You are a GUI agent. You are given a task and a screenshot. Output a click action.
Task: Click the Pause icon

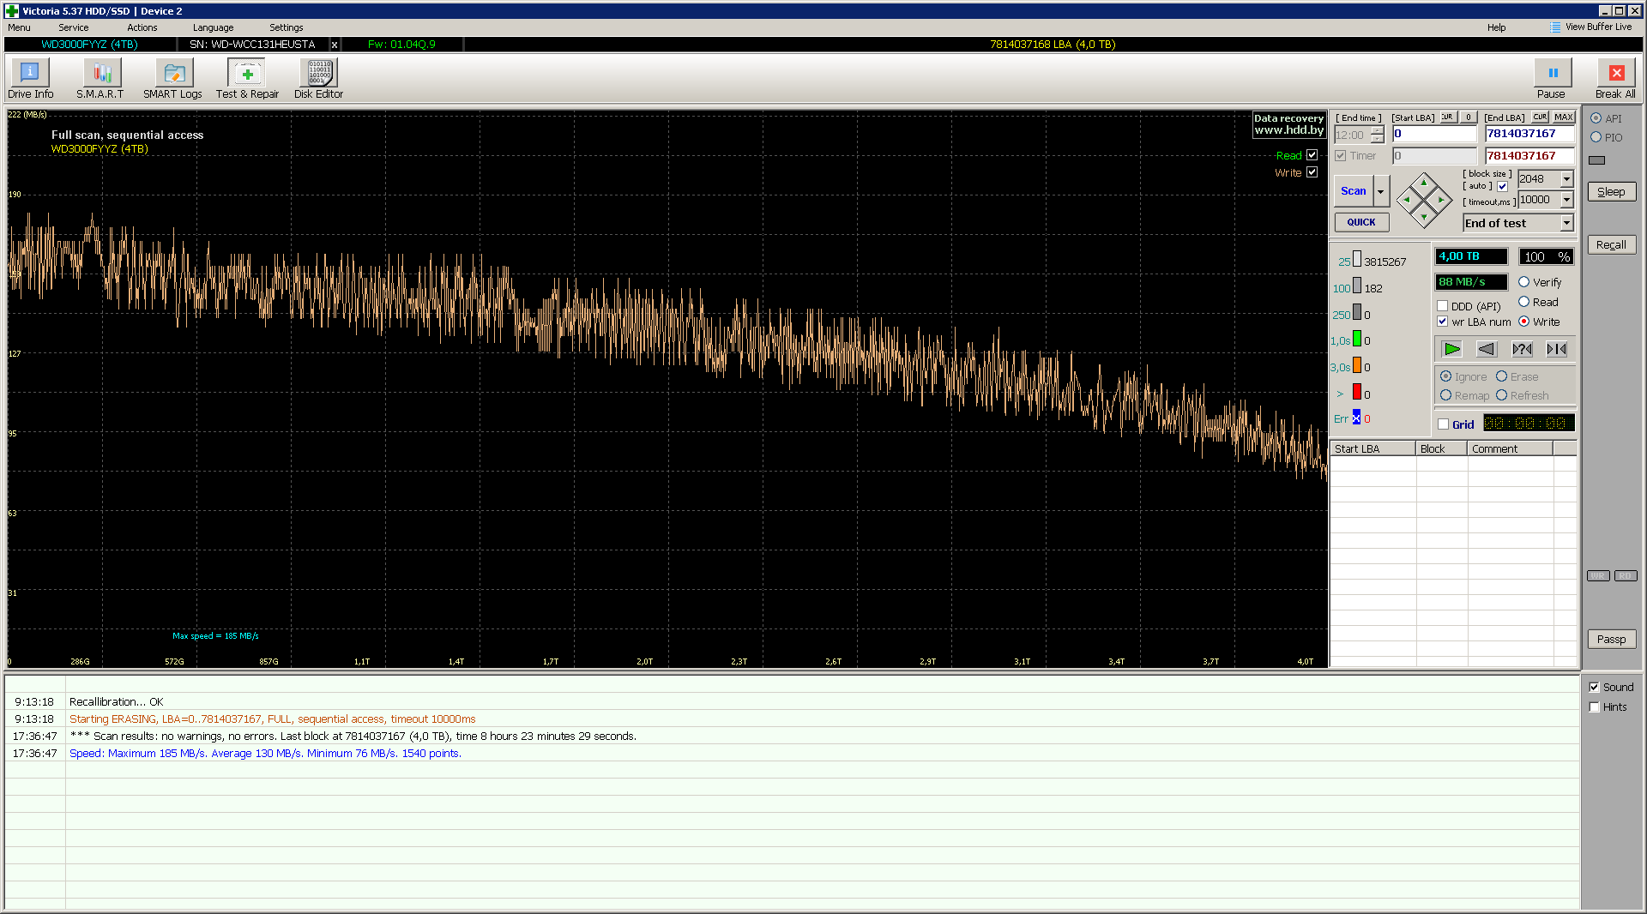coord(1552,74)
